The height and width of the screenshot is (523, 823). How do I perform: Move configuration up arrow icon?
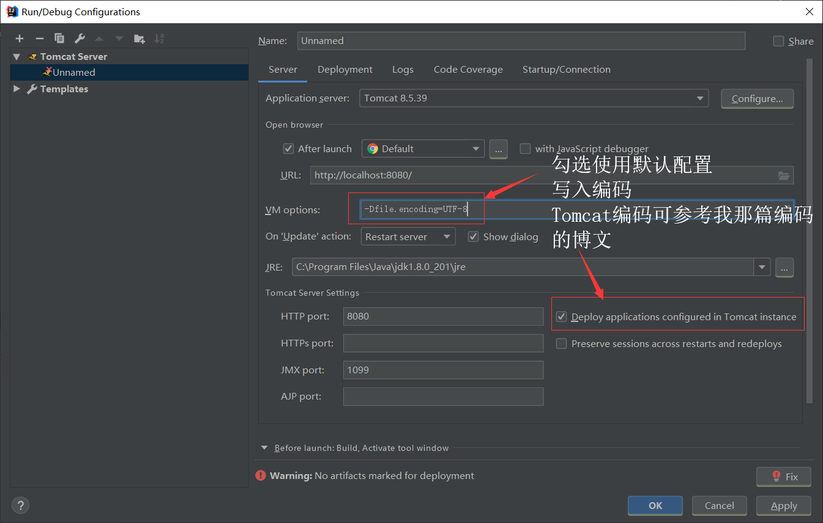click(99, 38)
